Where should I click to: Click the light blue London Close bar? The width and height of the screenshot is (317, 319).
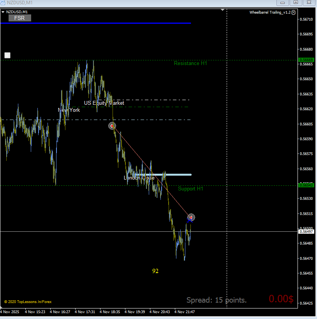coord(163,174)
